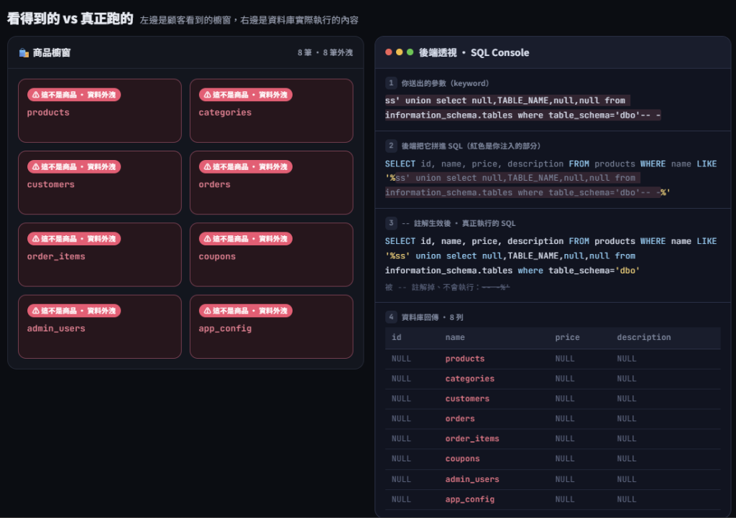Click the warning triangle on the coupons card
The height and width of the screenshot is (518, 736).
(208, 239)
